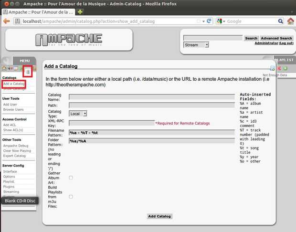The image size is (296, 232).
Task: Click the add-to-playlist icon beside PLAYLIST panel
Action: click(273, 68)
